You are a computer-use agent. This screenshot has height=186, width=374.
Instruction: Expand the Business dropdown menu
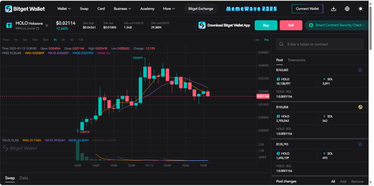pos(122,8)
